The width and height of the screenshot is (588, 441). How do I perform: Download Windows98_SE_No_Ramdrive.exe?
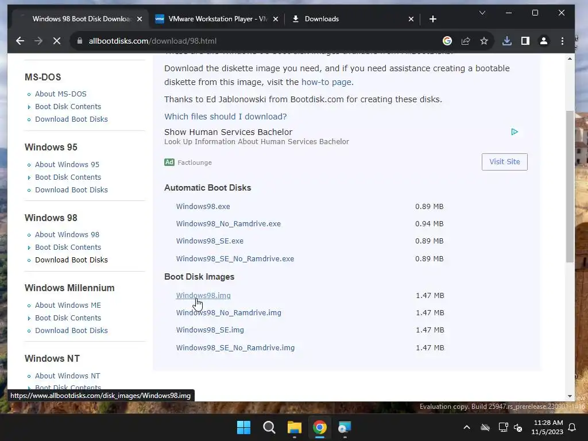pyautogui.click(x=235, y=259)
